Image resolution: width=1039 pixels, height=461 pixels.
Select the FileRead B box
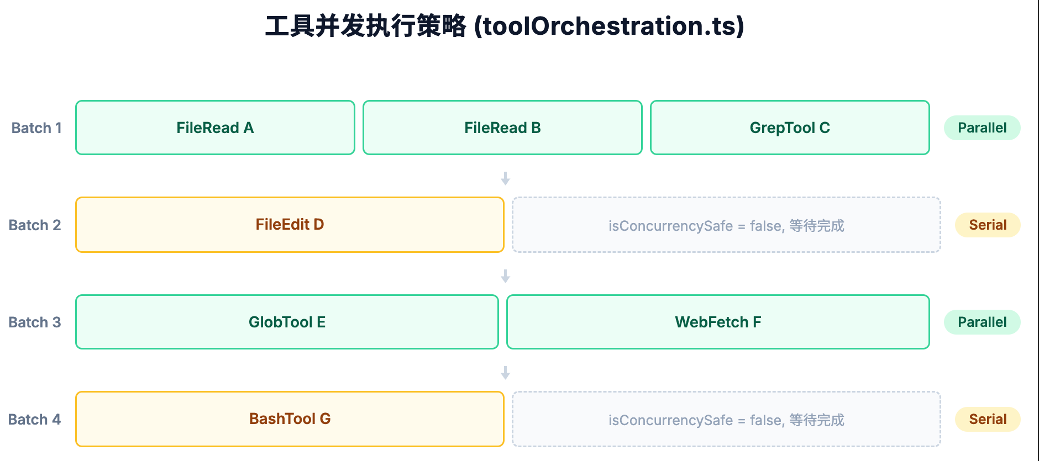(502, 128)
